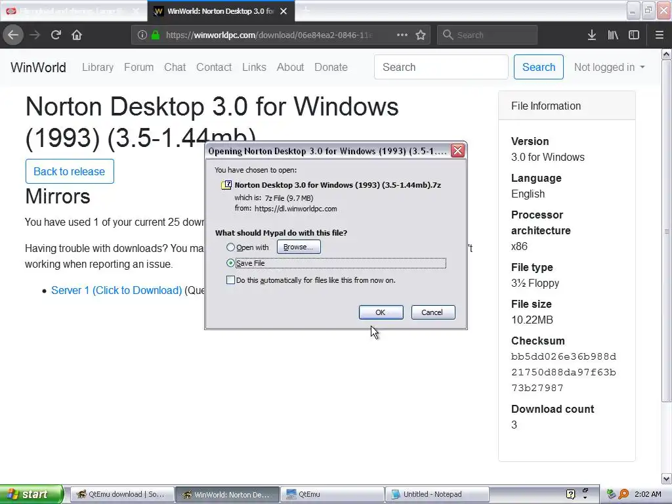672x504 pixels.
Task: Click the 10.22MB file size value
Action: (532, 320)
